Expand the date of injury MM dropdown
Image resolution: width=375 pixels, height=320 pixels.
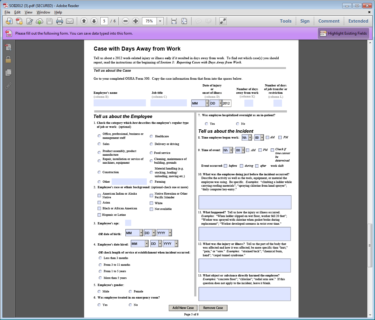207,103
